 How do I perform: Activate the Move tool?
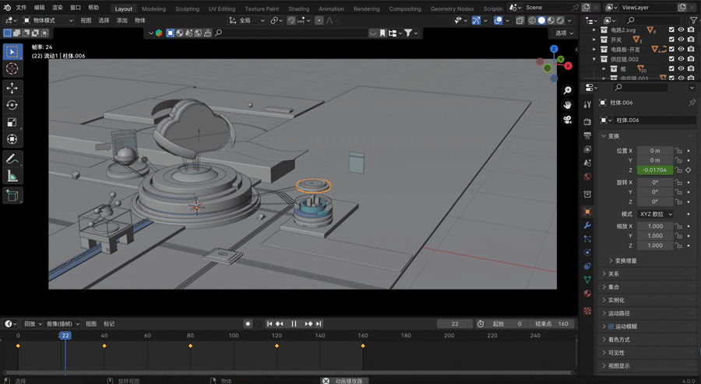(12, 88)
